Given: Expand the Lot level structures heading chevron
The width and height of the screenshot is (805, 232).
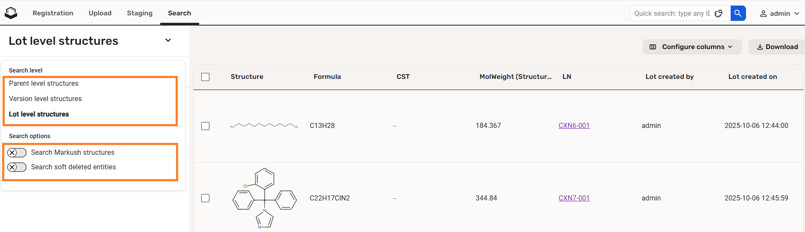Looking at the screenshot, I should [x=168, y=41].
